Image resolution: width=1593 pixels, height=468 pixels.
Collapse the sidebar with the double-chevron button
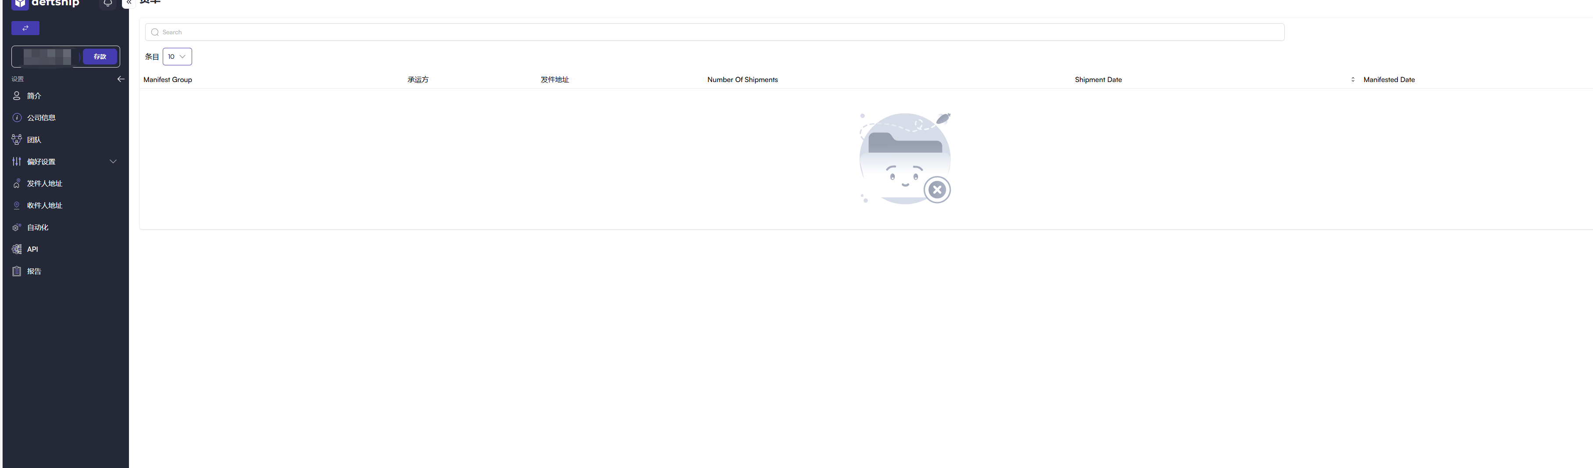129,3
